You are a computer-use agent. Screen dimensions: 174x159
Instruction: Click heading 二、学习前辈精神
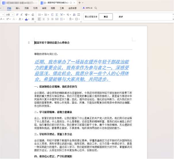pyautogui.click(x=53, y=112)
